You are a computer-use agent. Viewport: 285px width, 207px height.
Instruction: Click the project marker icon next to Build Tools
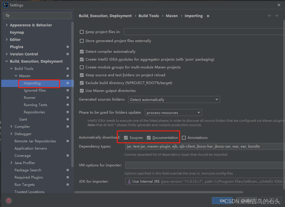coord(68,69)
